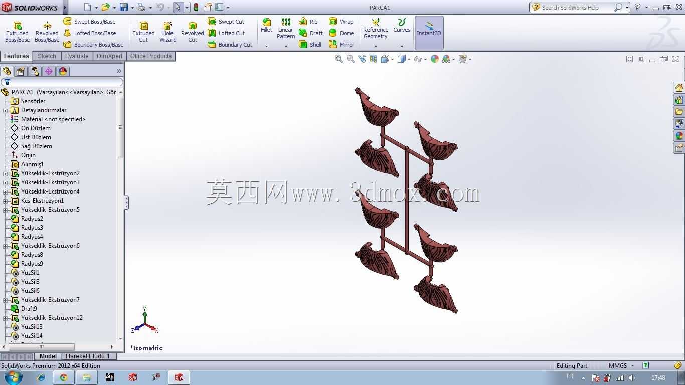
Task: Start the Boundary Boss/Base tool
Action: (x=93, y=45)
